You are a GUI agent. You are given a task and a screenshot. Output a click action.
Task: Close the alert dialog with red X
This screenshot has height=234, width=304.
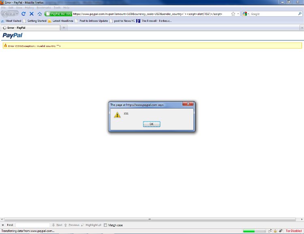click(x=188, y=104)
